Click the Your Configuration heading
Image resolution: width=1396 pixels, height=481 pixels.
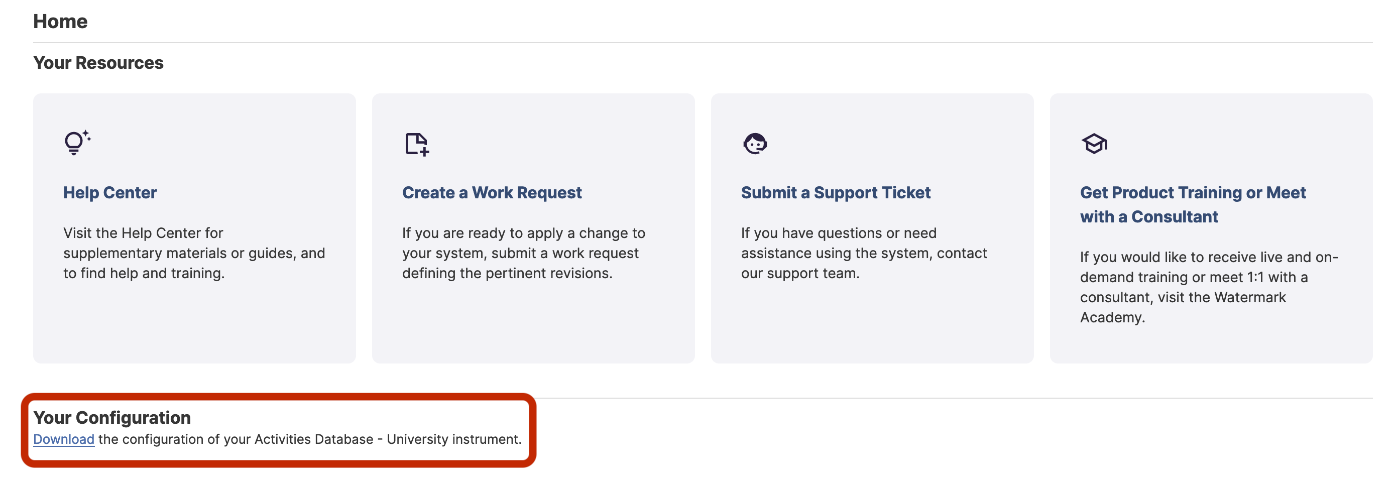(111, 417)
